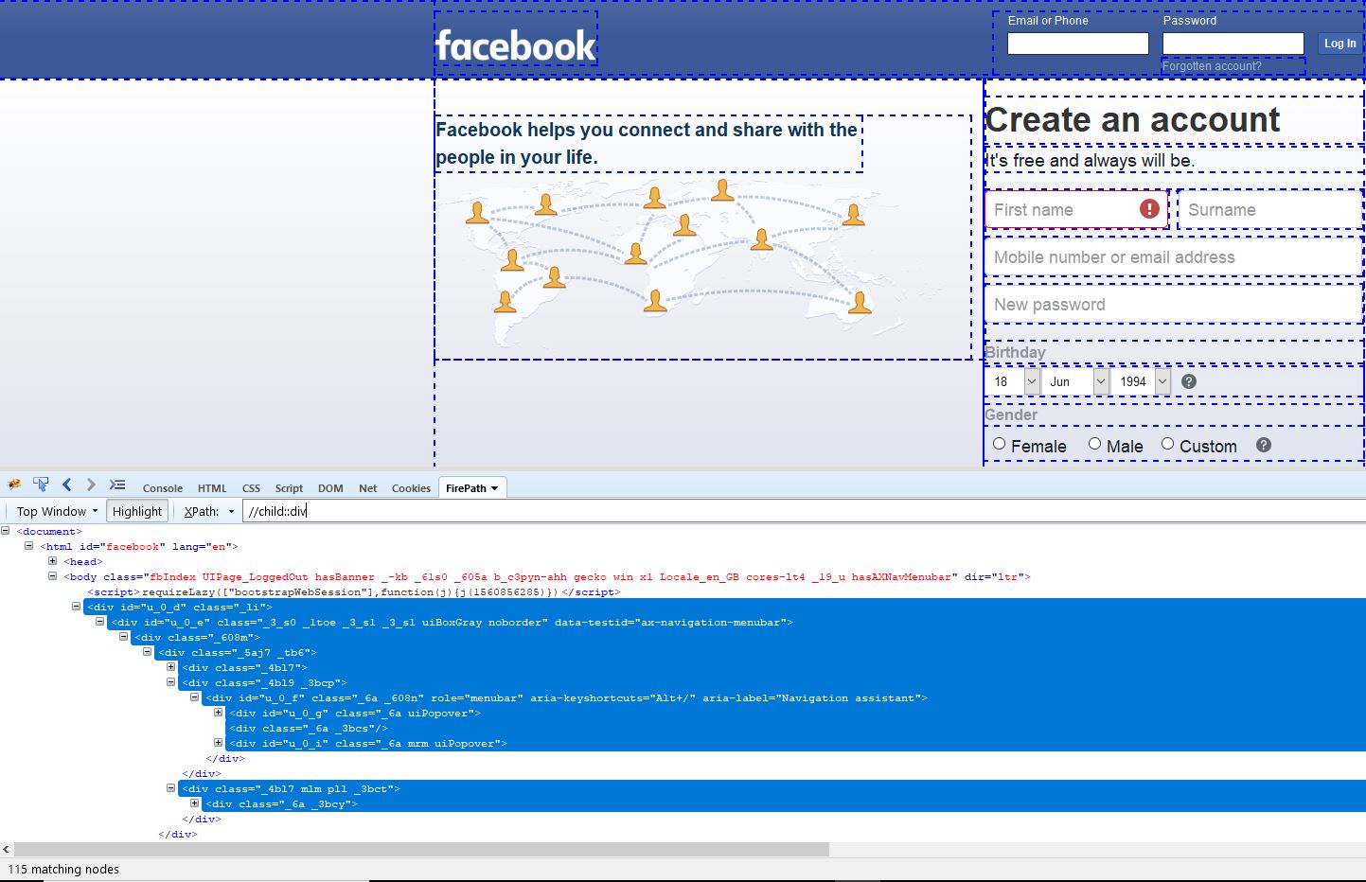
Task: Switch to the Script tab
Action: pyautogui.click(x=289, y=488)
